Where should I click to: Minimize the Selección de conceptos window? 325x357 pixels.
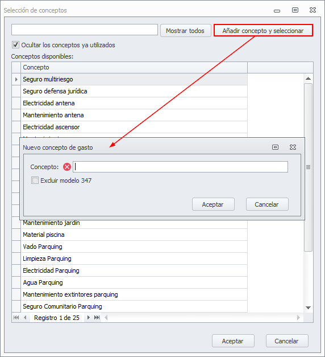coord(277,11)
